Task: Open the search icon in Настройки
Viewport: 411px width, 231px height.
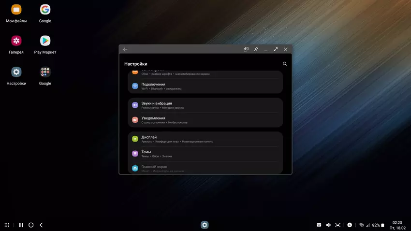Action: click(x=285, y=64)
